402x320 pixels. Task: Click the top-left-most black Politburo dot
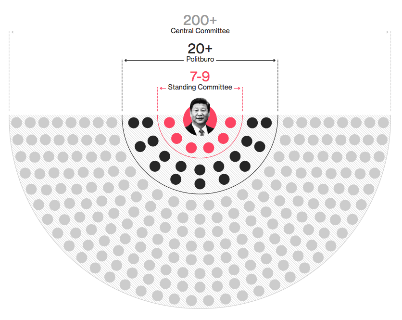tap(134, 123)
